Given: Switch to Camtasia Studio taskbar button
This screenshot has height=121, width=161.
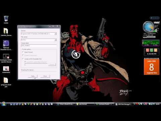Looking at the screenshot, I should click(x=105, y=104).
